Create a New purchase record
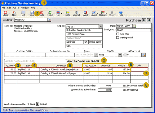This screenshot has width=155, height=113. pyautogui.click(x=14, y=14)
